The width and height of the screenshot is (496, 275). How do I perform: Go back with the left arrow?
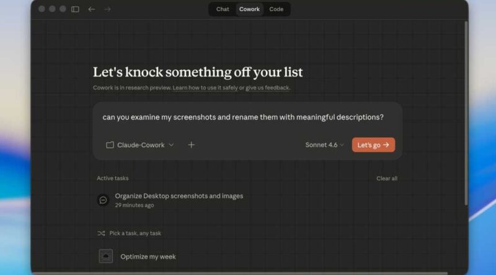92,9
